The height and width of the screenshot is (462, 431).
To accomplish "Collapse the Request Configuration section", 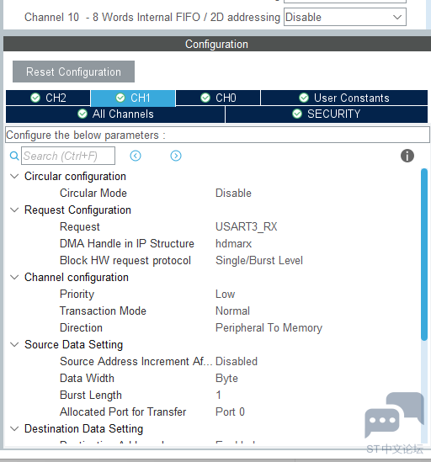I will click(14, 210).
